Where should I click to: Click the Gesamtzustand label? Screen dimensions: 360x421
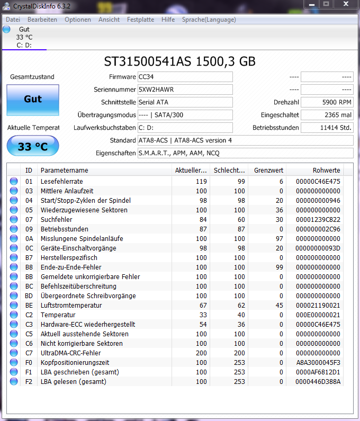point(32,77)
